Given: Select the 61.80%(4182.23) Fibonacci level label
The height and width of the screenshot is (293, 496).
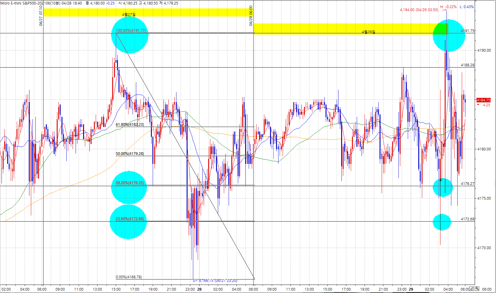Looking at the screenshot, I should click(x=130, y=125).
